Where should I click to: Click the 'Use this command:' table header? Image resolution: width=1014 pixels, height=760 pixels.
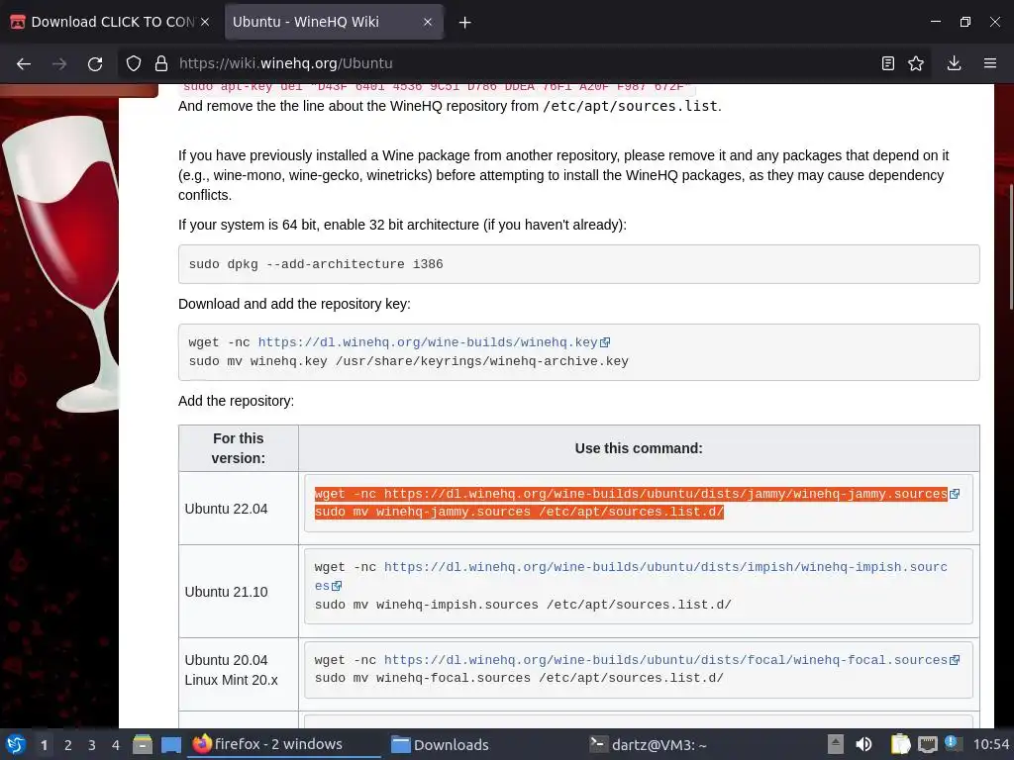639,448
